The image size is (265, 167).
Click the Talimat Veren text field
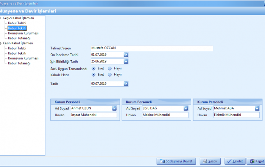tap(152, 48)
